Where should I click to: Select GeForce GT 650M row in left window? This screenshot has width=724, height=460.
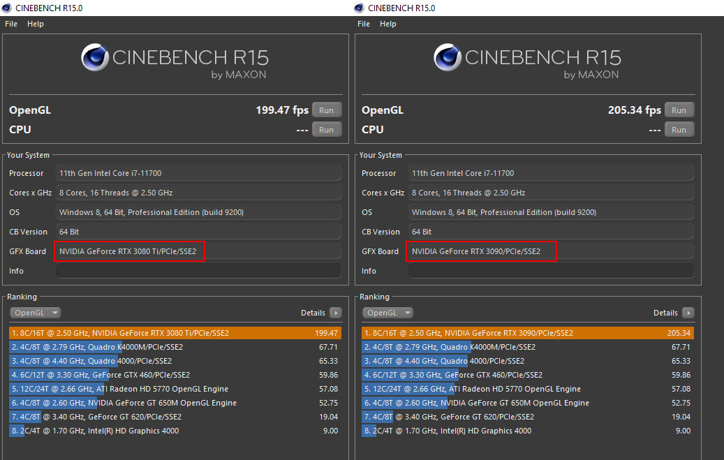point(175,403)
